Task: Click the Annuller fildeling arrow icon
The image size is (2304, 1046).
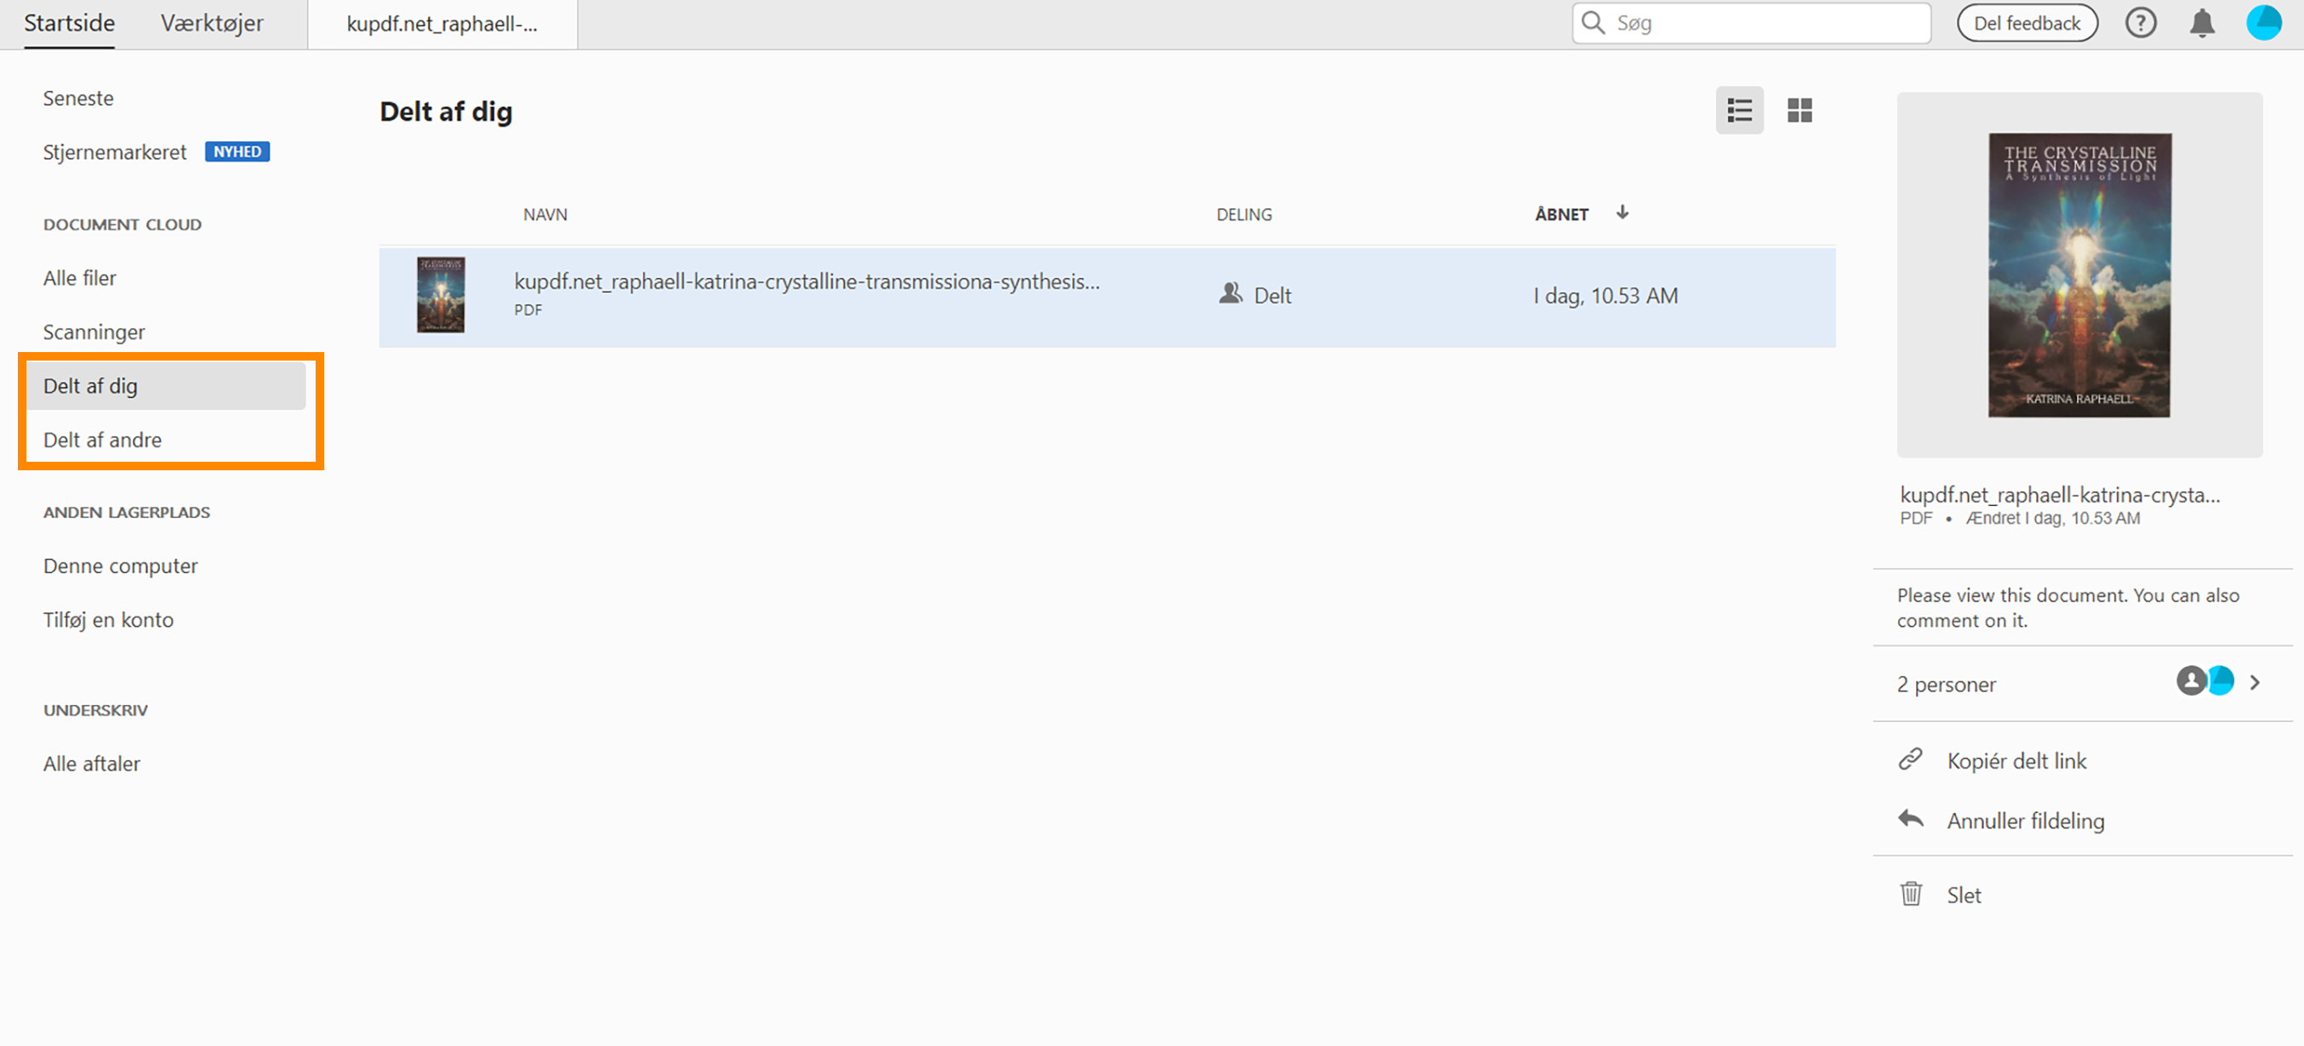Action: [x=1910, y=819]
